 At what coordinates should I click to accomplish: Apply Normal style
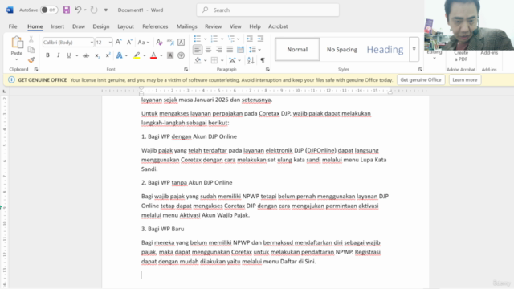[297, 50]
